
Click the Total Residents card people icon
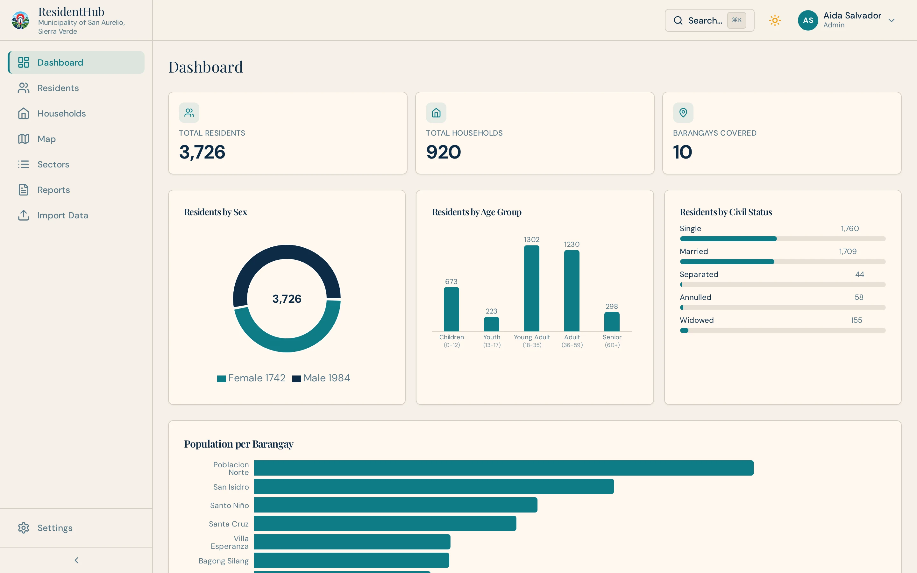tap(189, 113)
